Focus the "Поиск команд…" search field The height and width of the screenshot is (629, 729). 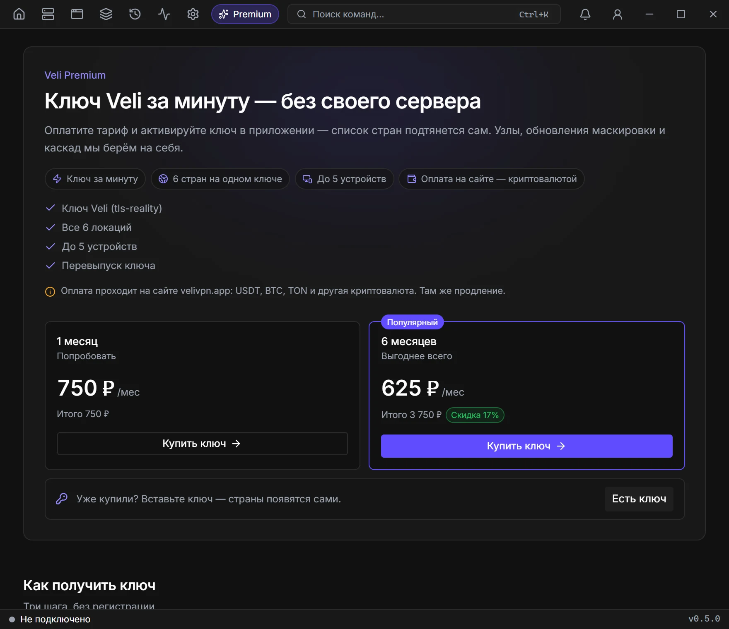[x=424, y=14]
